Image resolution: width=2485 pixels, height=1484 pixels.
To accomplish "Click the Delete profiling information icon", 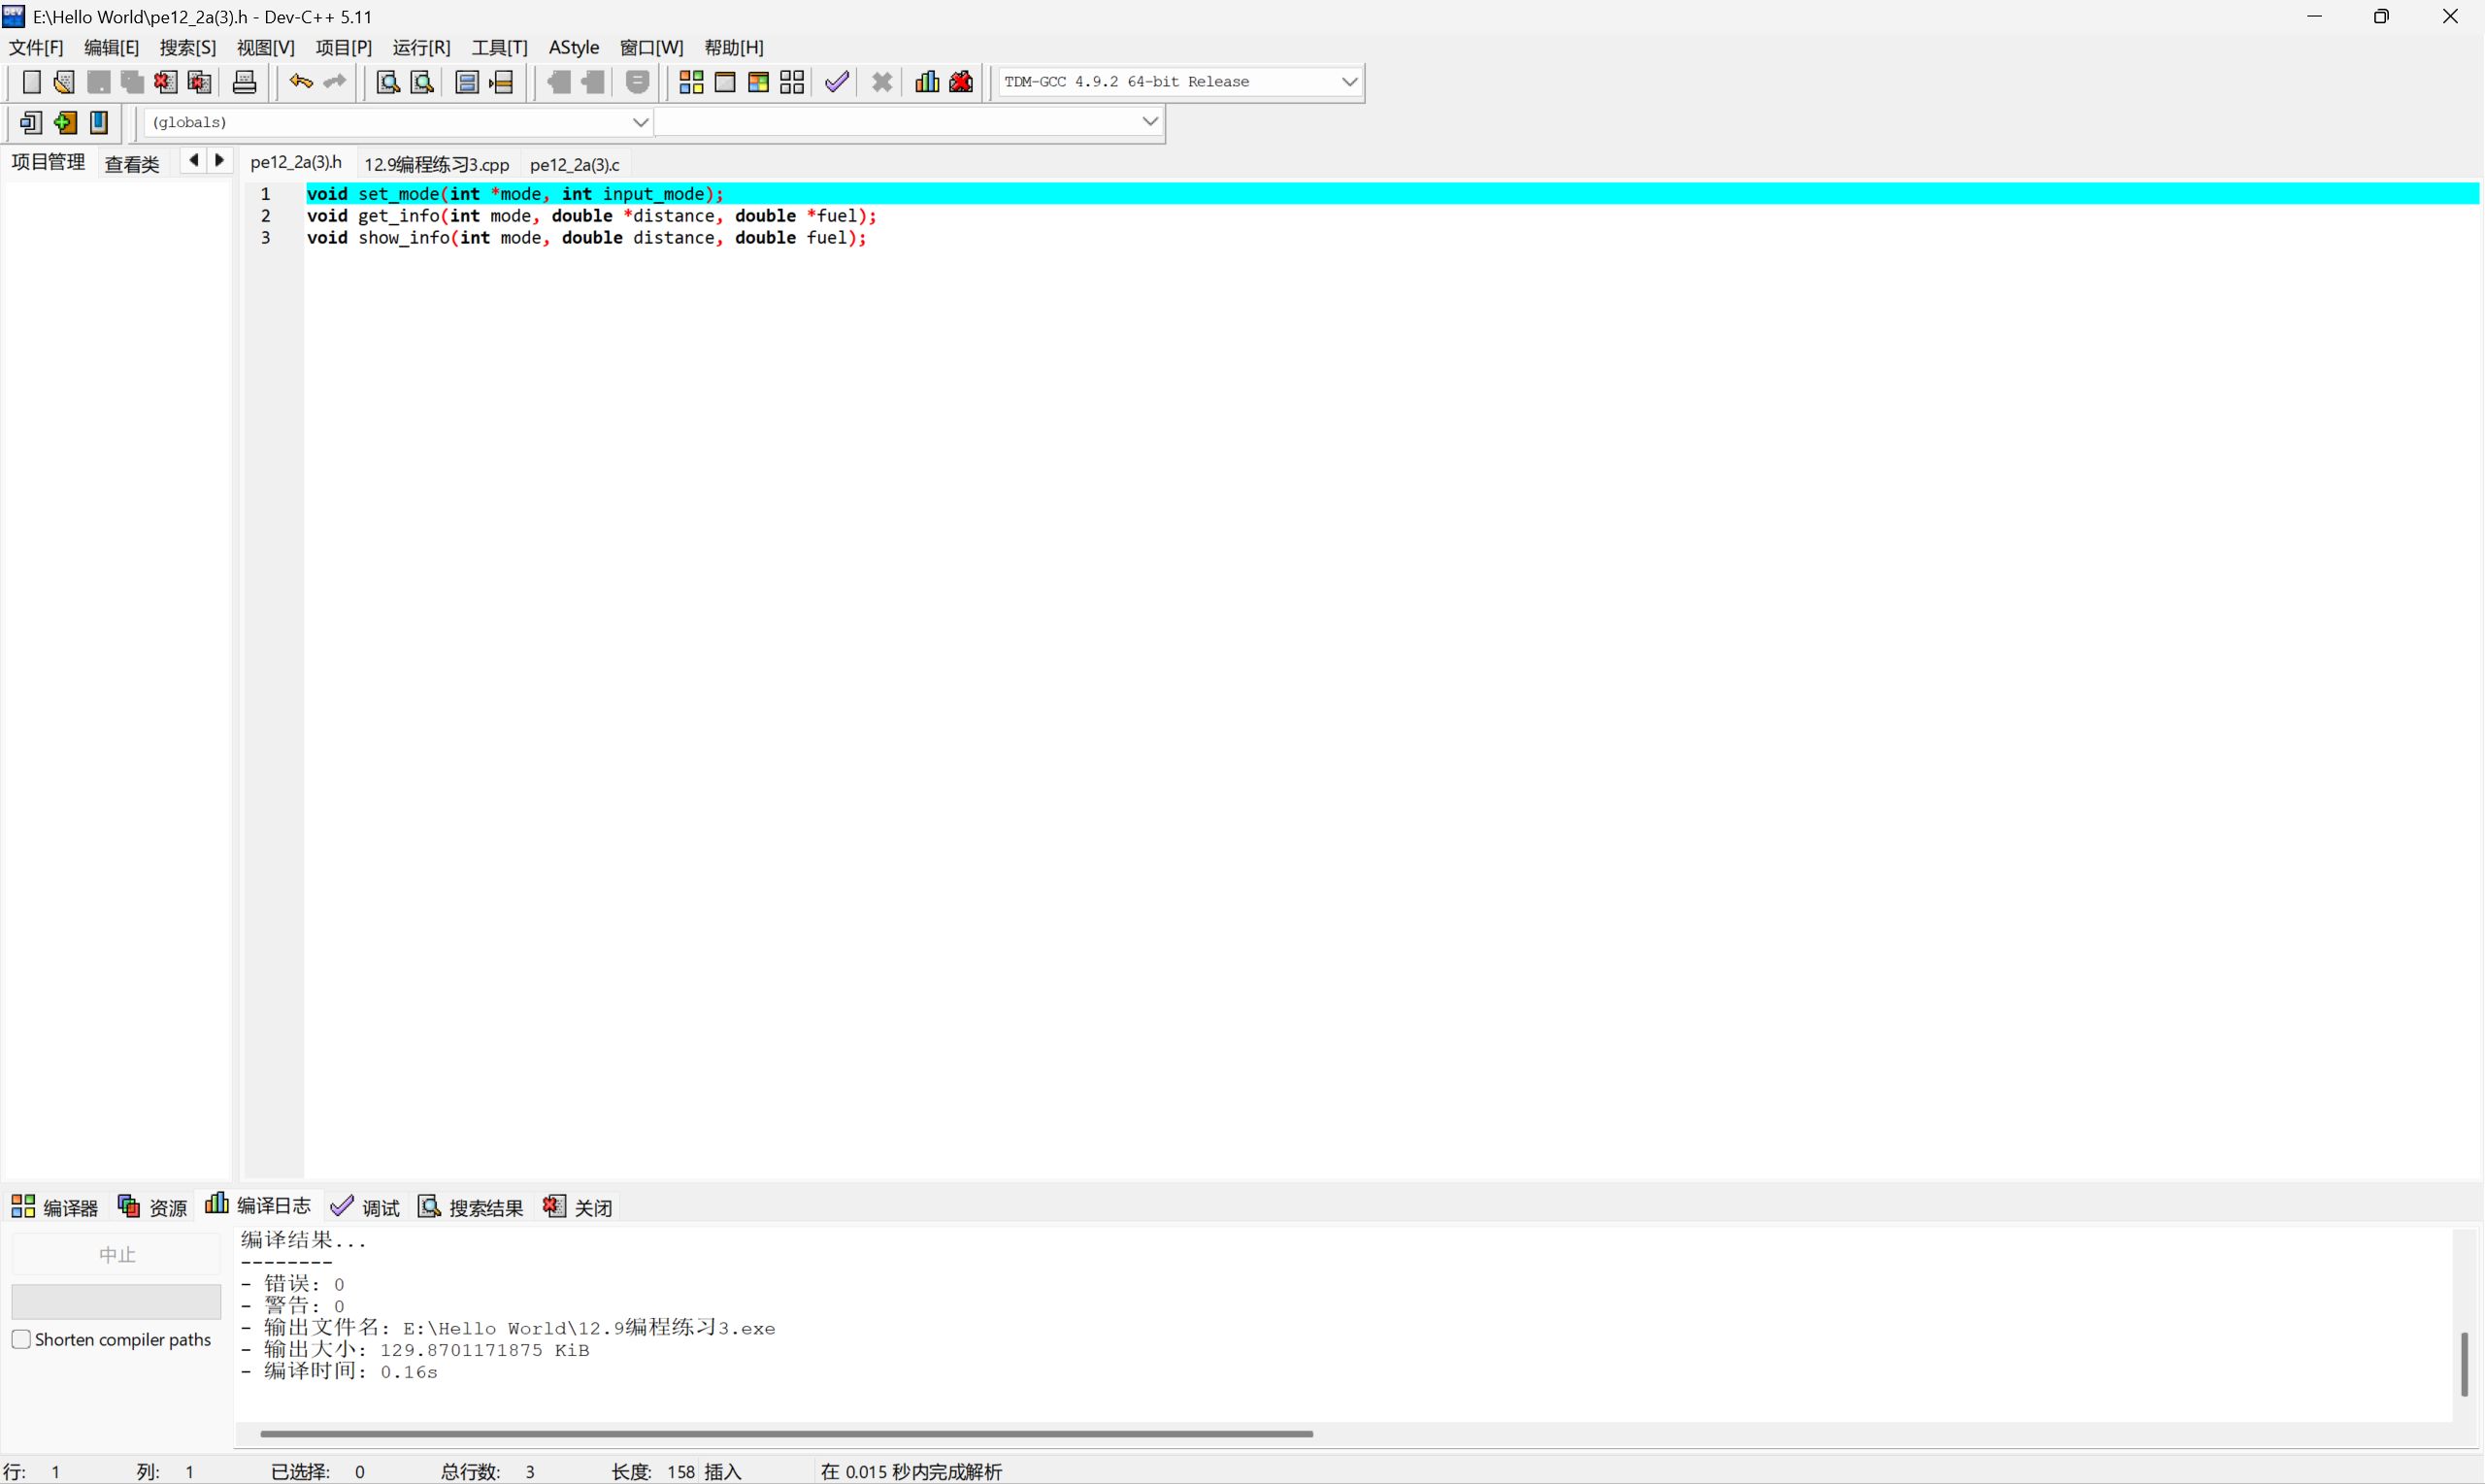I will point(962,82).
